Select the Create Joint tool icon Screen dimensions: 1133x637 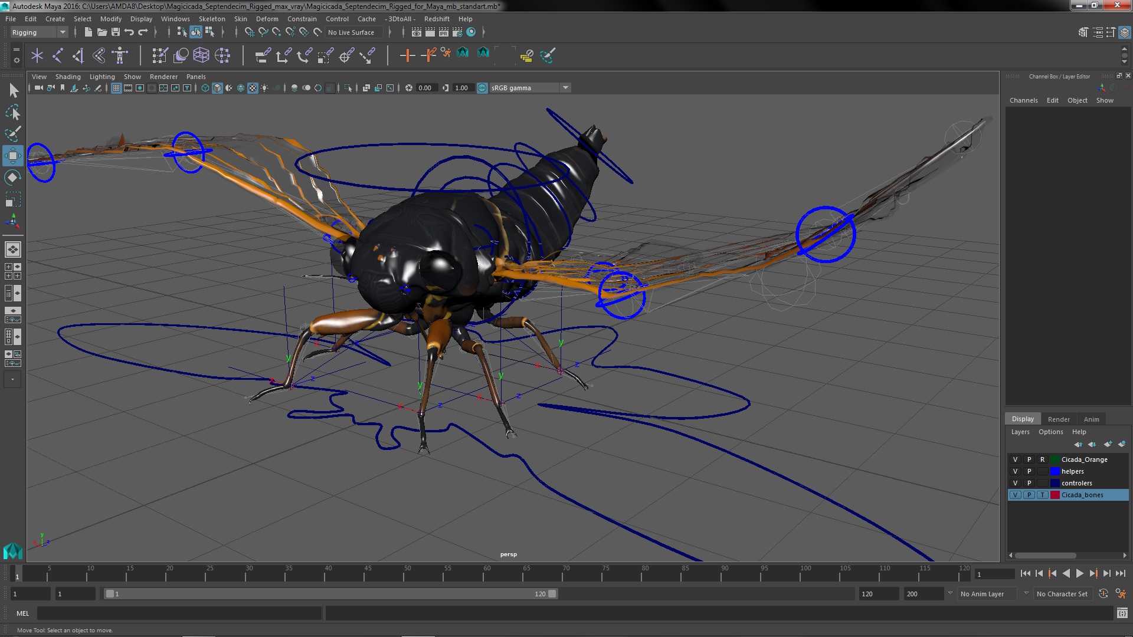point(58,55)
